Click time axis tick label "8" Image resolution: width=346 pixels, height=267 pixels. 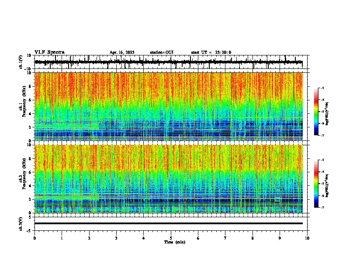point(253,238)
